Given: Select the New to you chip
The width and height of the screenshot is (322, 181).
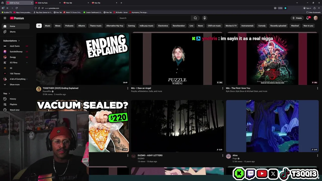Looking at the screenshot, I should (x=308, y=26).
